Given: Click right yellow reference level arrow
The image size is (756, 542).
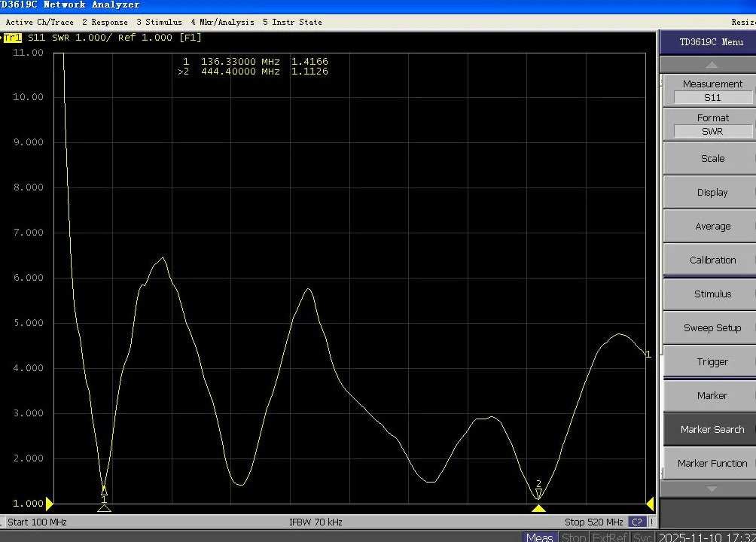Looking at the screenshot, I should pos(650,504).
